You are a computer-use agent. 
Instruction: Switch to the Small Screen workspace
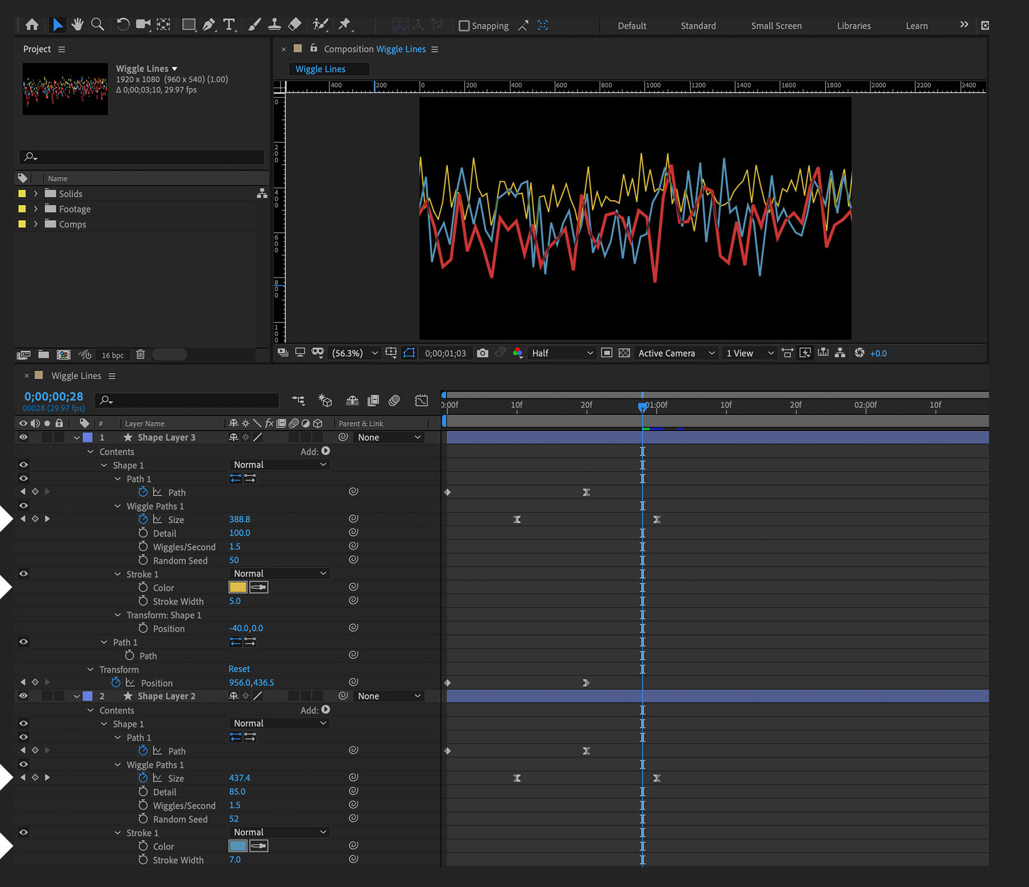(x=776, y=26)
